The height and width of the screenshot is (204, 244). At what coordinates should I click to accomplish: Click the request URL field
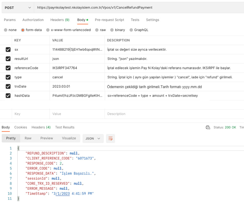pos(139,8)
